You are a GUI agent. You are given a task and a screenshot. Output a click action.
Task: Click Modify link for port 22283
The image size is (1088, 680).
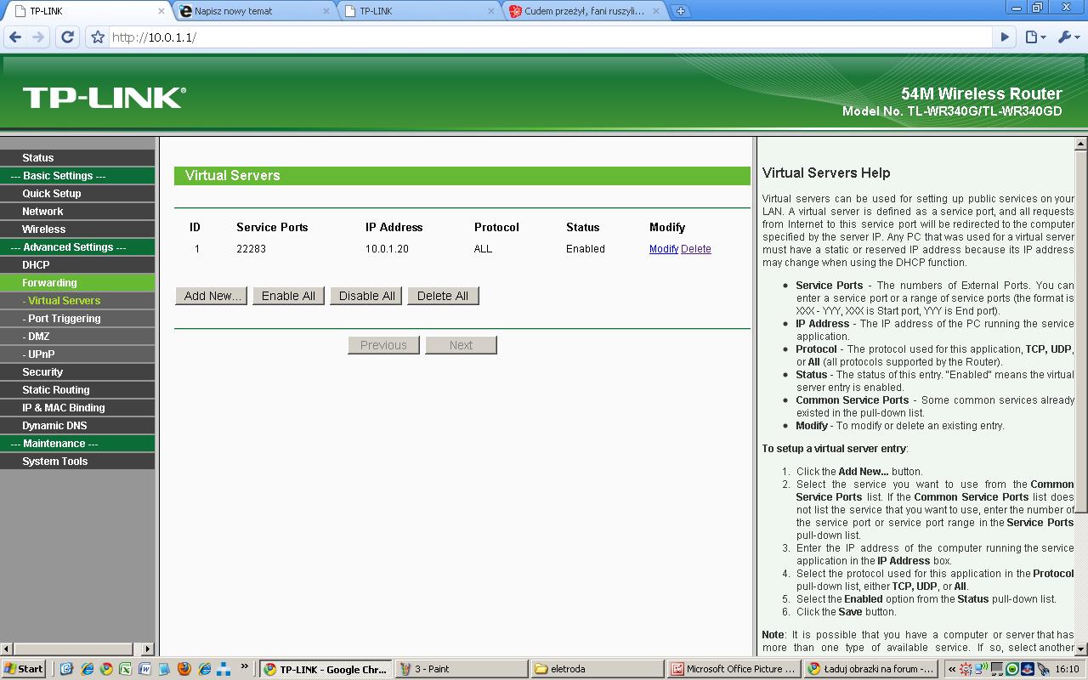coord(664,249)
